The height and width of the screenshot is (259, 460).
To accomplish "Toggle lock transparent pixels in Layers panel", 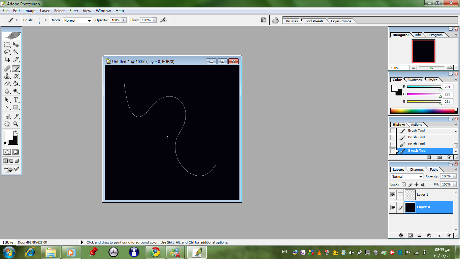I will coord(403,184).
